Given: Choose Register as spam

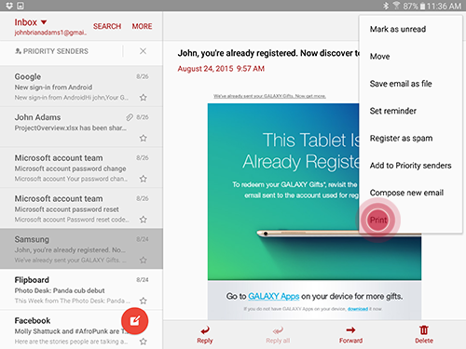Looking at the screenshot, I should [x=410, y=139].
